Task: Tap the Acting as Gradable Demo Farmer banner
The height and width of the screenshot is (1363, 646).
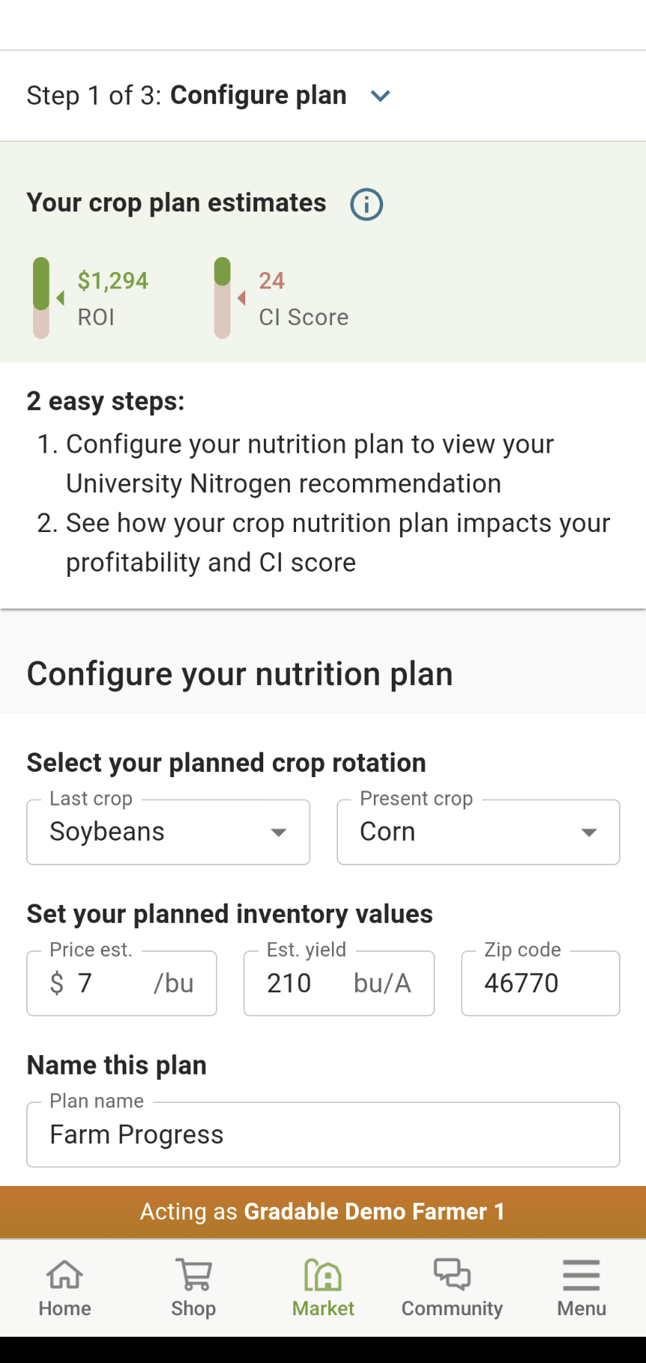Action: 323,1211
